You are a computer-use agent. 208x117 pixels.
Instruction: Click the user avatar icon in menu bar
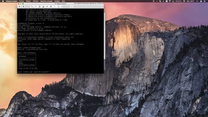click(201, 1)
